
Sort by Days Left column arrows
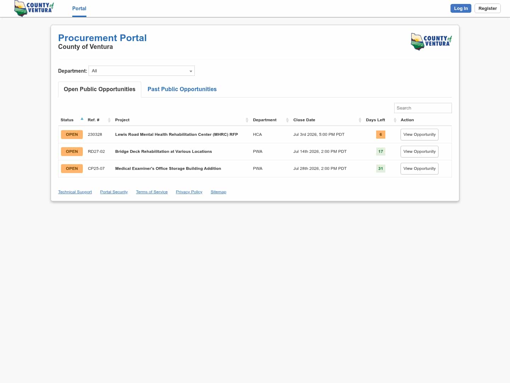coord(395,120)
